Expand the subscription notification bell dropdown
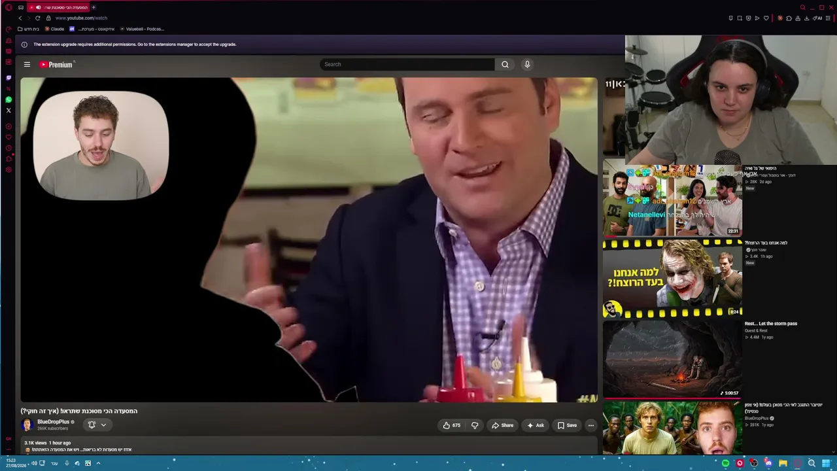The width and height of the screenshot is (837, 471). click(x=97, y=425)
